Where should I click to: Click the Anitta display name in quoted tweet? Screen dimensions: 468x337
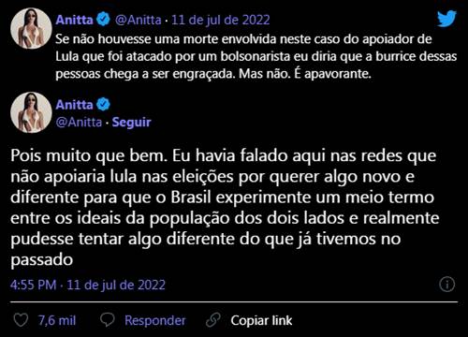[x=74, y=21]
